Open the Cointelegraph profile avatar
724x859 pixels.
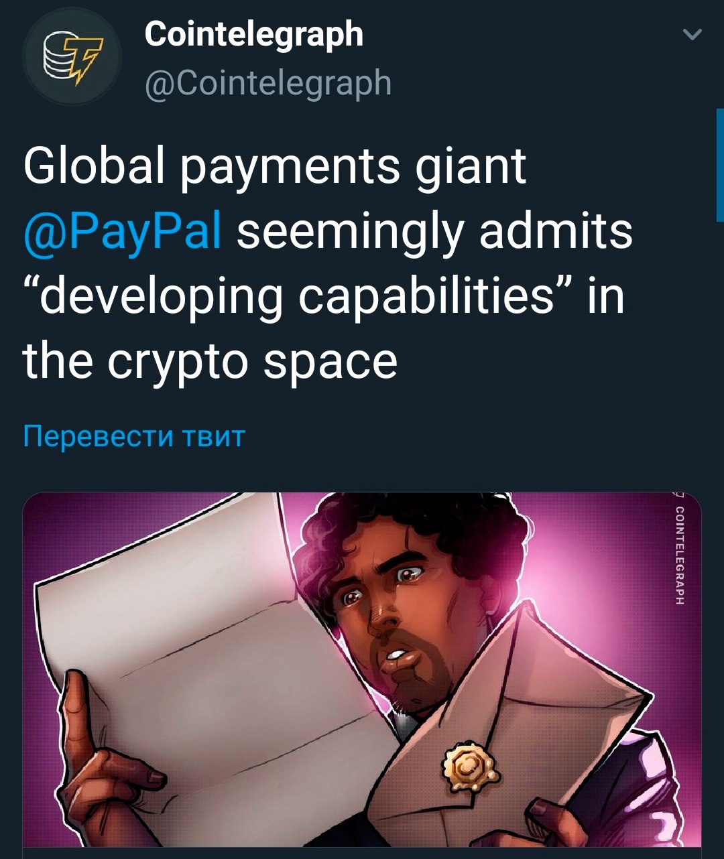pyautogui.click(x=72, y=56)
